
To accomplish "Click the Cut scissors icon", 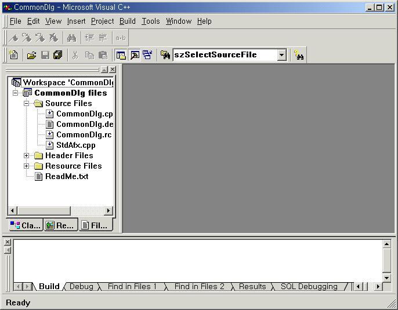I will pos(75,54).
